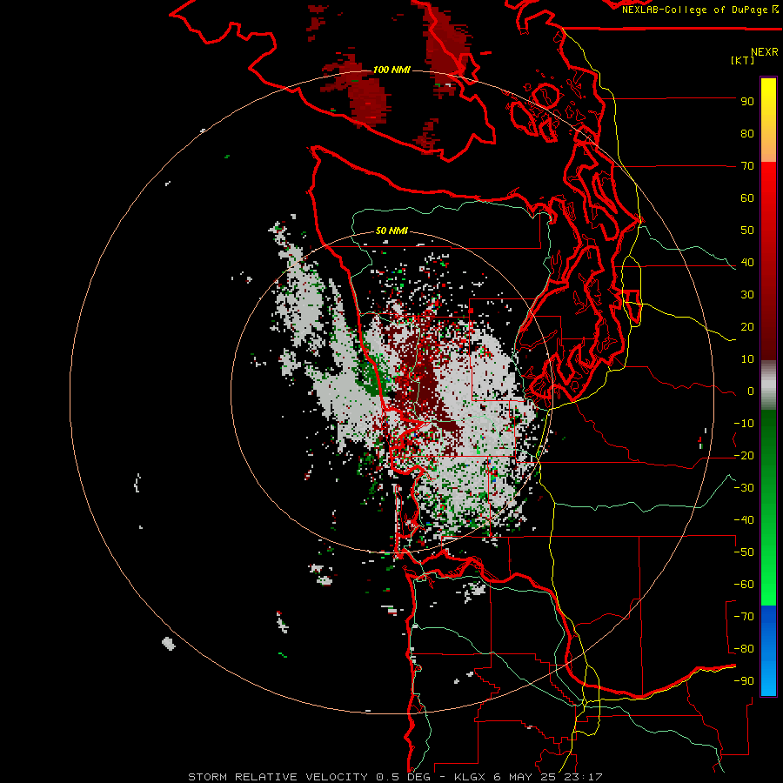Select the 40 knot scale label
Viewport: 783px width, 783px height.
pyautogui.click(x=747, y=263)
